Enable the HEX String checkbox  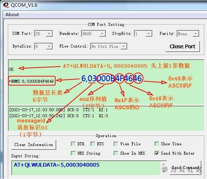[x=73, y=153]
